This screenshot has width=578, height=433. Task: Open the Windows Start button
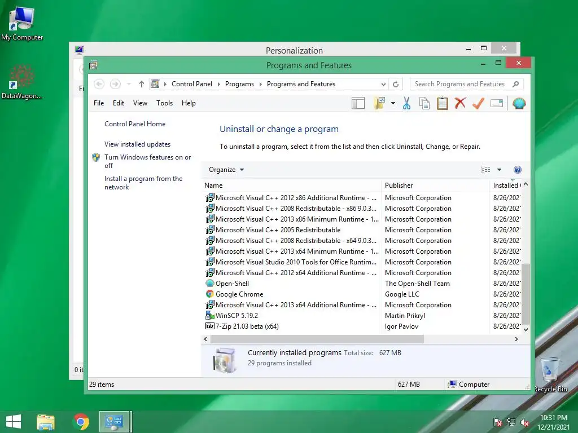(x=14, y=422)
